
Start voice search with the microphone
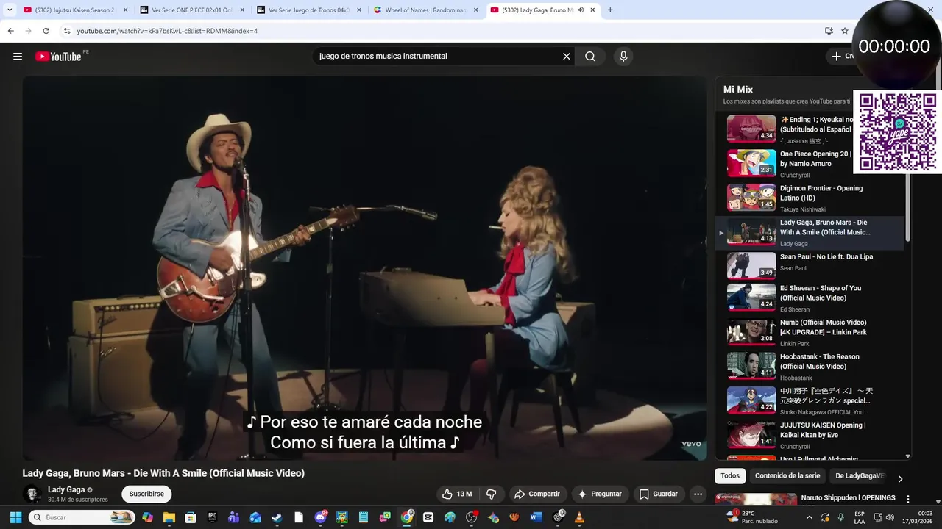[x=623, y=57]
